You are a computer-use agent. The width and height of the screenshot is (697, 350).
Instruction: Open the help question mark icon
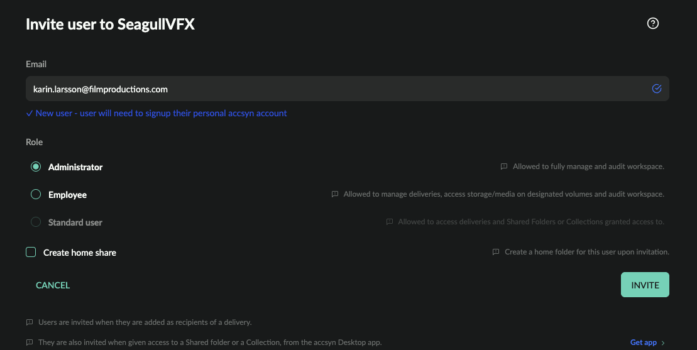pos(652,23)
